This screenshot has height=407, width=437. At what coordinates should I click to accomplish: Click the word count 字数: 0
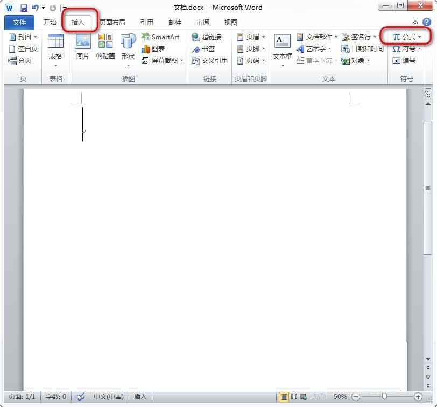(x=56, y=396)
